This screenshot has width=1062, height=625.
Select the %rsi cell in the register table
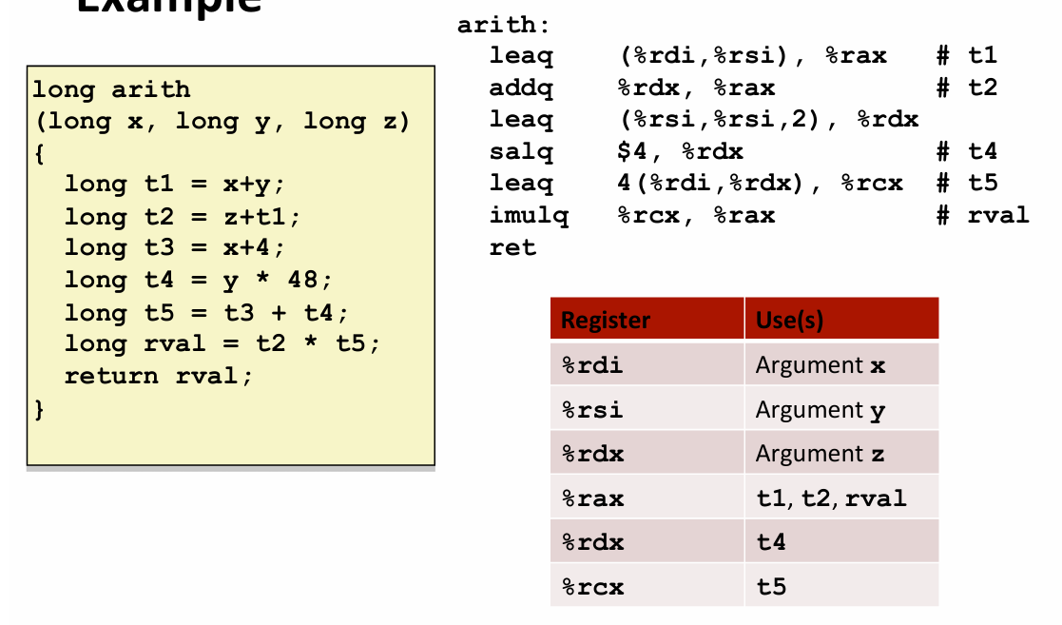[593, 410]
